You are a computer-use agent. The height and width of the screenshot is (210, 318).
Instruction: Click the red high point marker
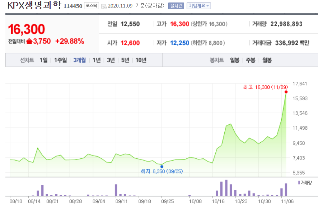pos(286,92)
